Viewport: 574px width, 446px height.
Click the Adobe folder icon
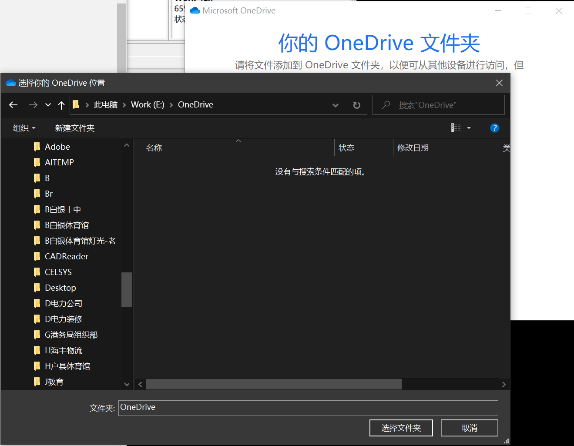pyautogui.click(x=37, y=147)
